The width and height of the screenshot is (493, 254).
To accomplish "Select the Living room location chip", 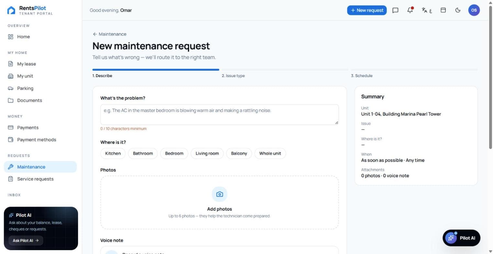I will click(x=207, y=154).
